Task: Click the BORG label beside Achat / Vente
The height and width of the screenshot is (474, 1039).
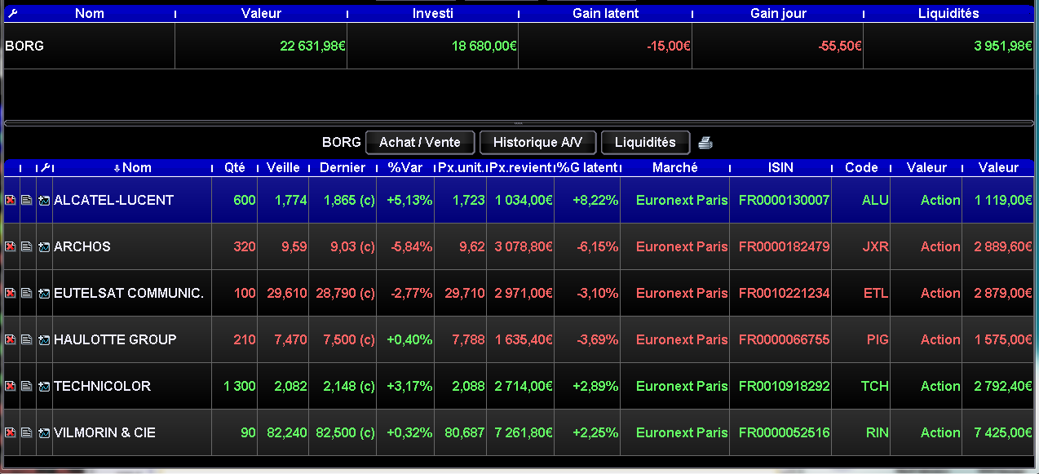Action: point(342,143)
